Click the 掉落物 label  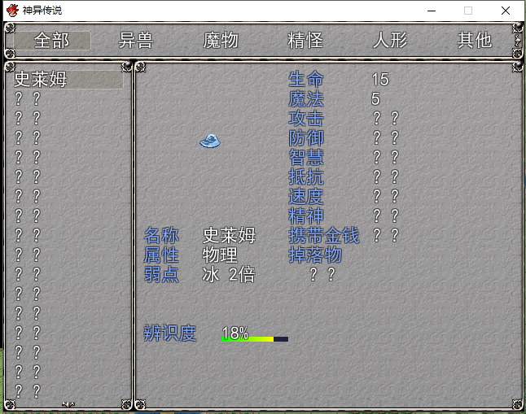(x=315, y=255)
